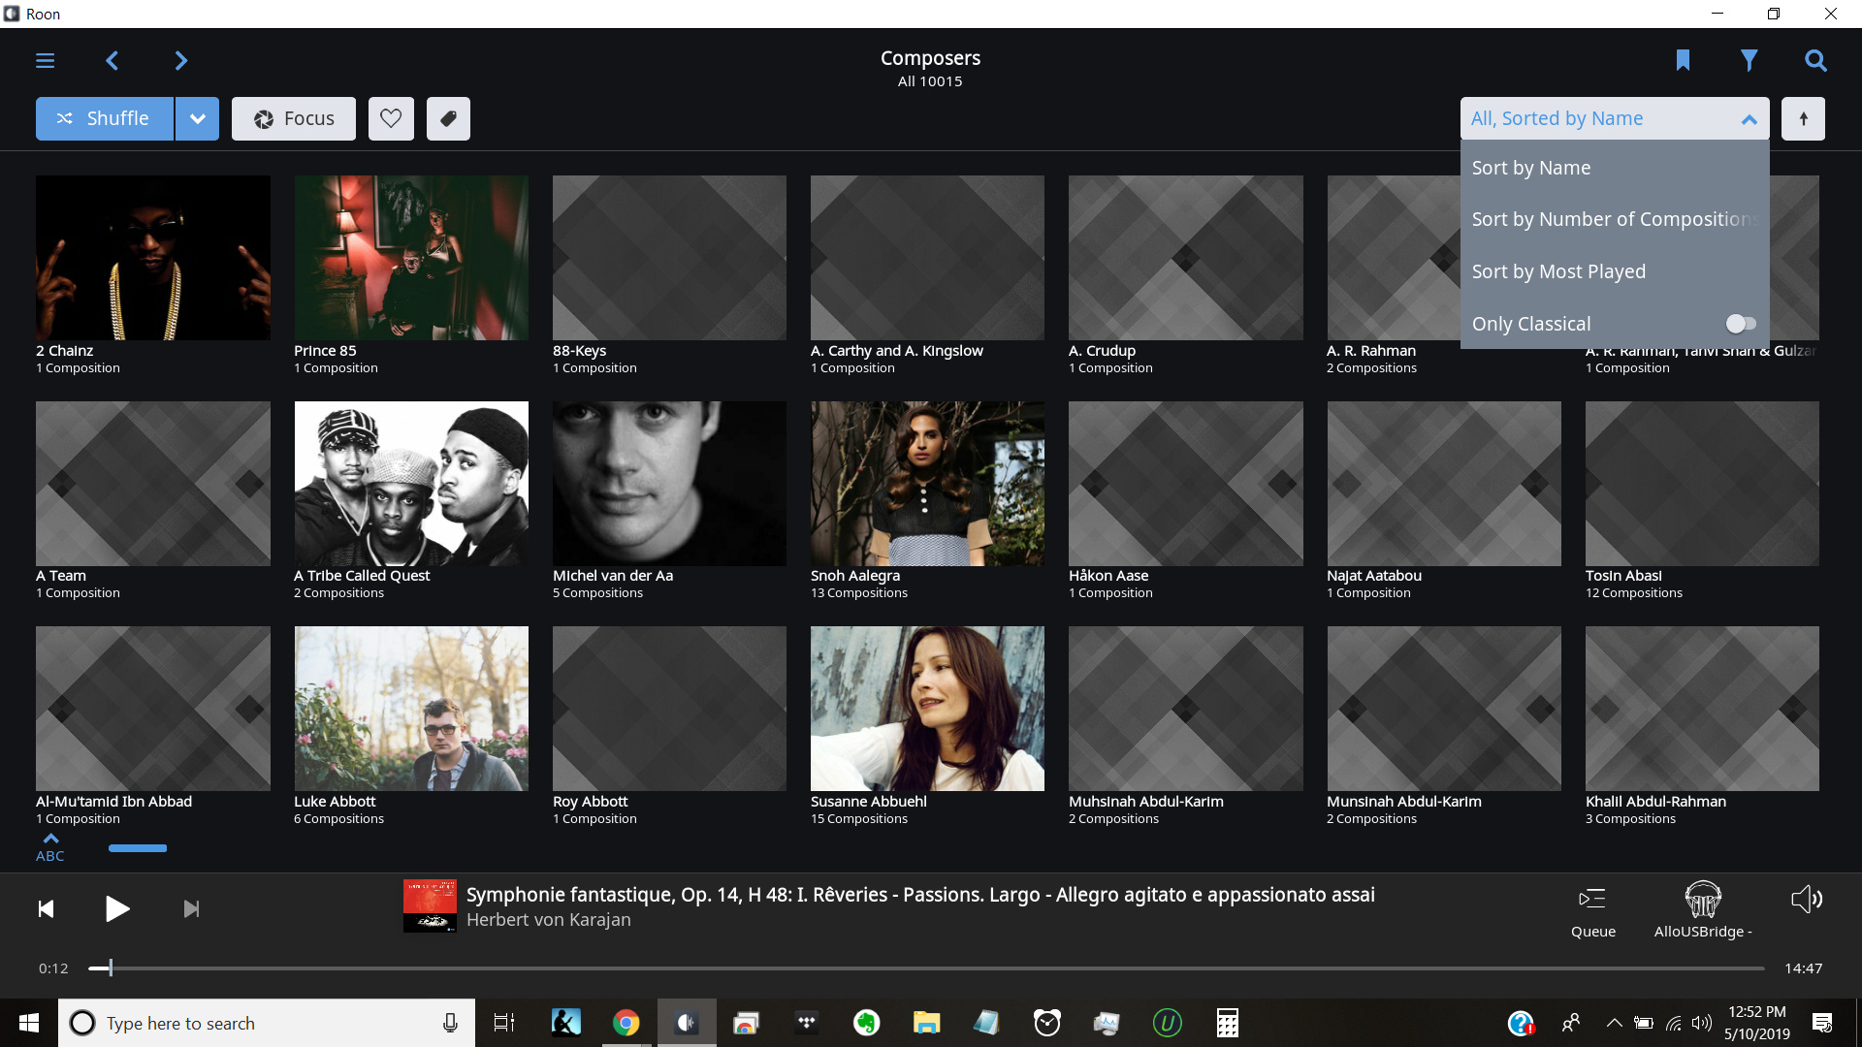
Task: Open the Task View taskbar button
Action: [x=504, y=1023]
